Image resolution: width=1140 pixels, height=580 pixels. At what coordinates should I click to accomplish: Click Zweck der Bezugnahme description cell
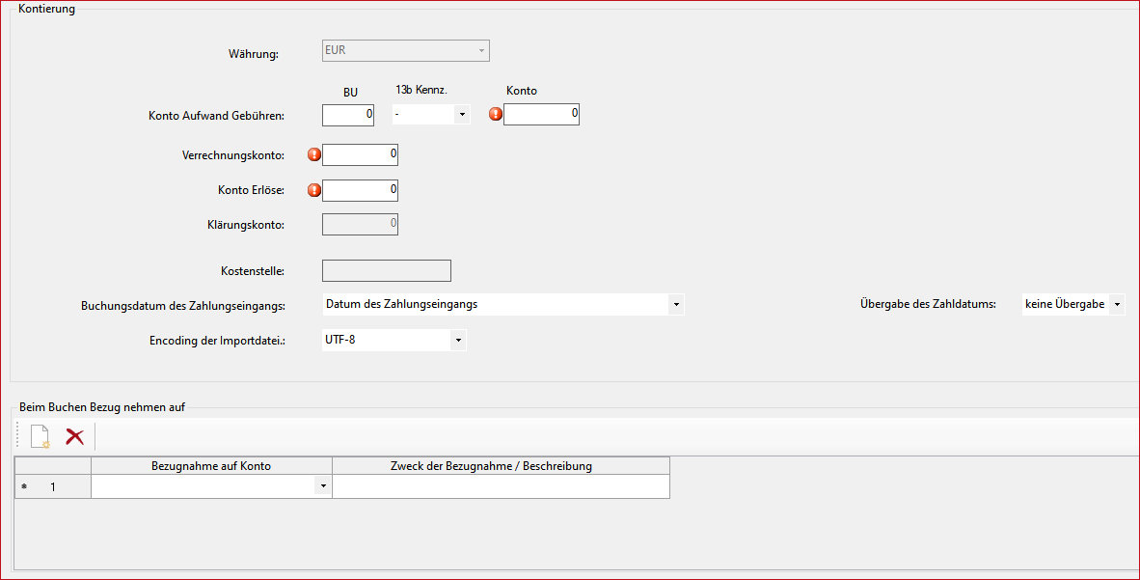(501, 487)
